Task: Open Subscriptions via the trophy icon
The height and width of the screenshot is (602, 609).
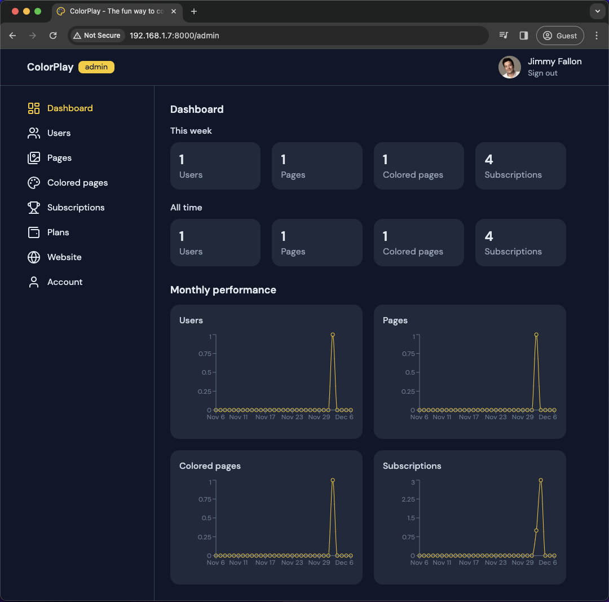Action: pyautogui.click(x=33, y=207)
